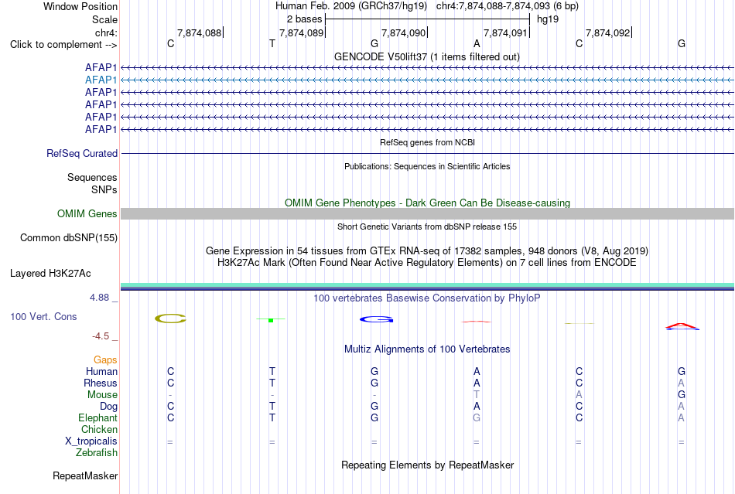
Task: Open the Layered H3K27Ac track label
Action: coord(50,274)
